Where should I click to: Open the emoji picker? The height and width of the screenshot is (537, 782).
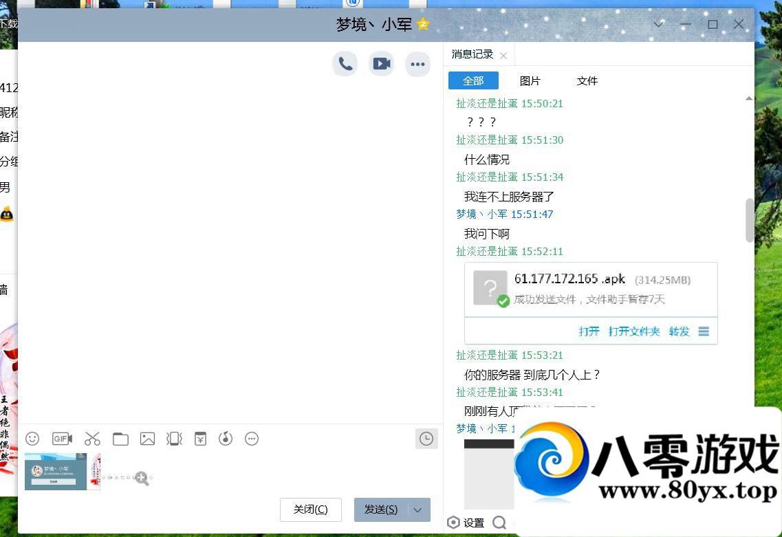[x=32, y=438]
